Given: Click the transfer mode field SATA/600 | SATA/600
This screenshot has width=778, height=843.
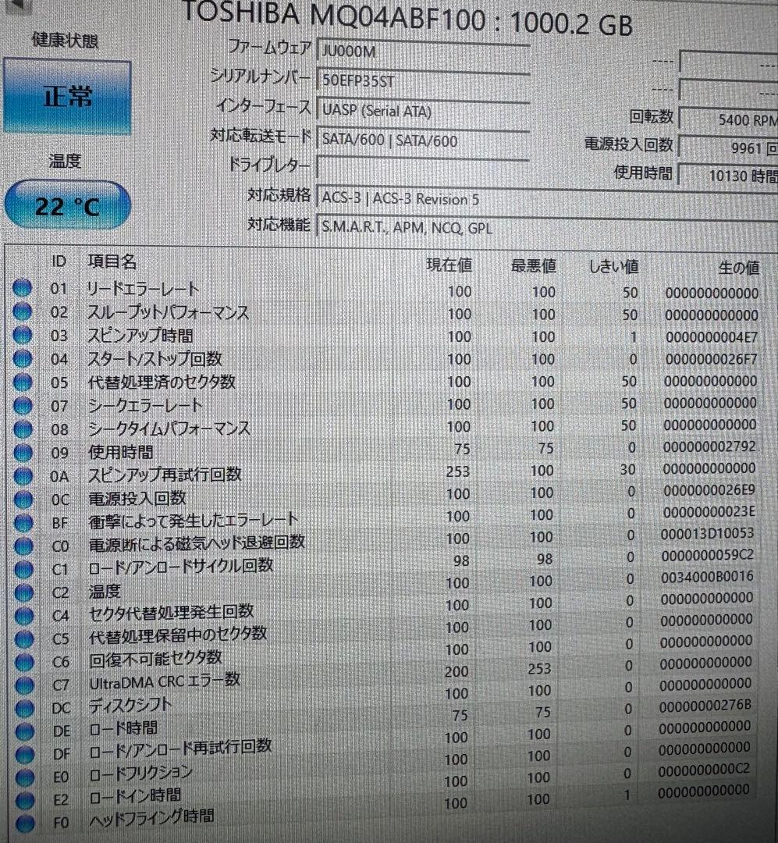Looking at the screenshot, I should 423,140.
